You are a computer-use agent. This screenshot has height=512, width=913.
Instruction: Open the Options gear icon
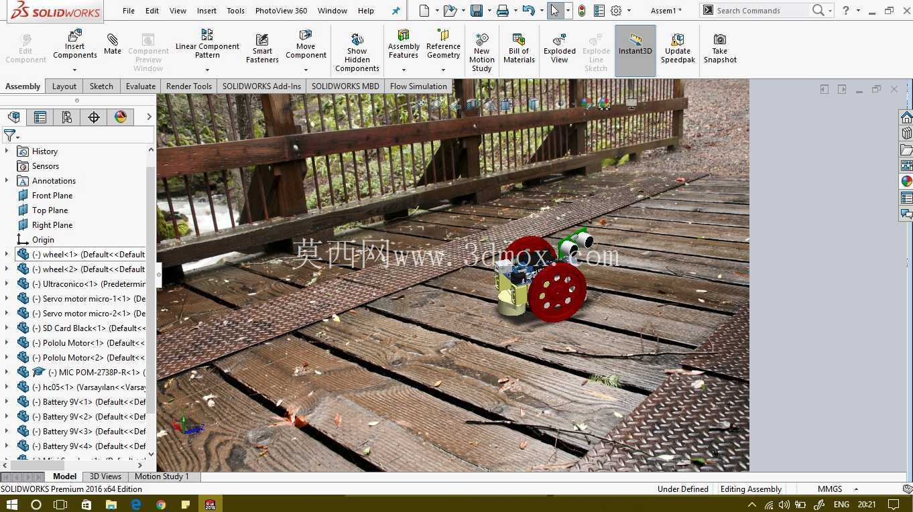pyautogui.click(x=616, y=11)
